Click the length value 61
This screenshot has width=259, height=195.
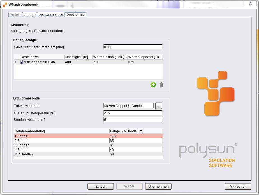112,145
